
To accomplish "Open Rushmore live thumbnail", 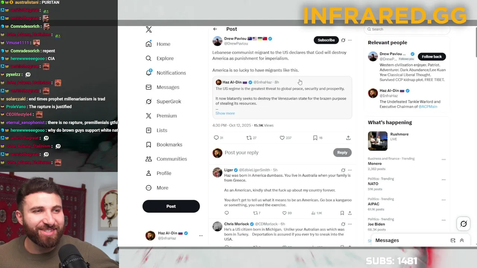I will click(378, 141).
